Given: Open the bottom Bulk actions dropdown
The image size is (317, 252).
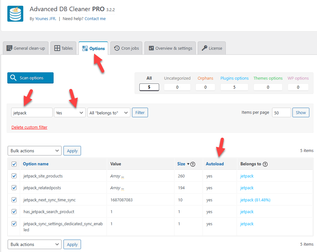Looking at the screenshot, I should click(34, 244).
